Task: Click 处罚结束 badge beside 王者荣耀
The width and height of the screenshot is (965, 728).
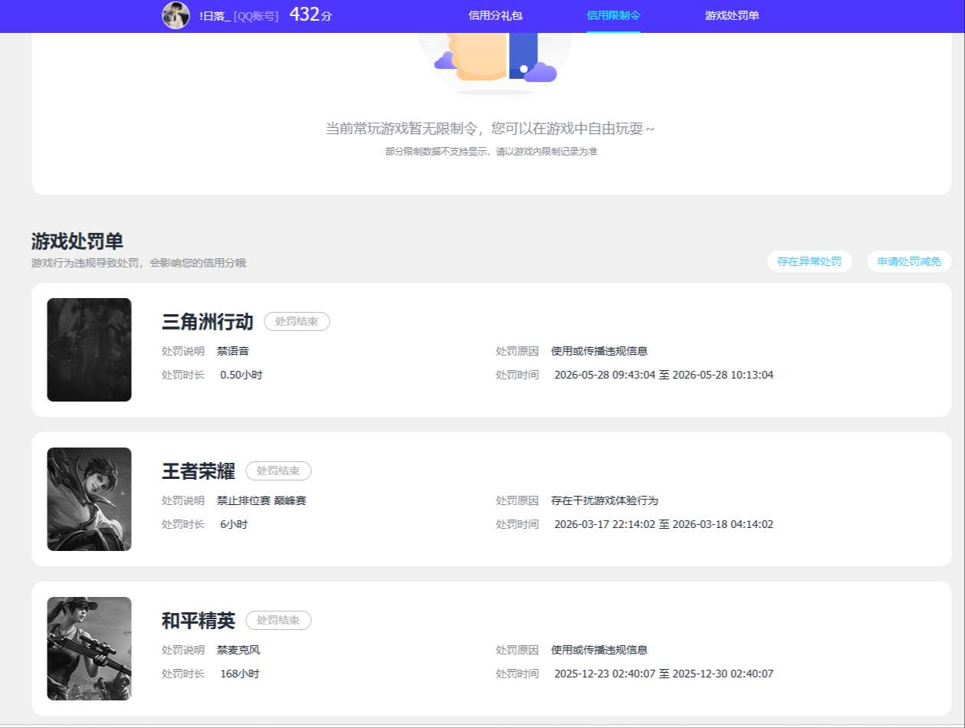Action: pos(278,471)
